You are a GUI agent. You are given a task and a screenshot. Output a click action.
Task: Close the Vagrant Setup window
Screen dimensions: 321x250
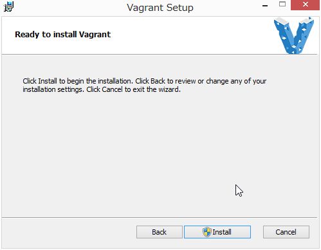[x=305, y=4]
